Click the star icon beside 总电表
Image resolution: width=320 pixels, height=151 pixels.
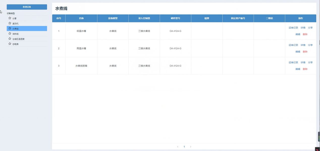[10, 44]
